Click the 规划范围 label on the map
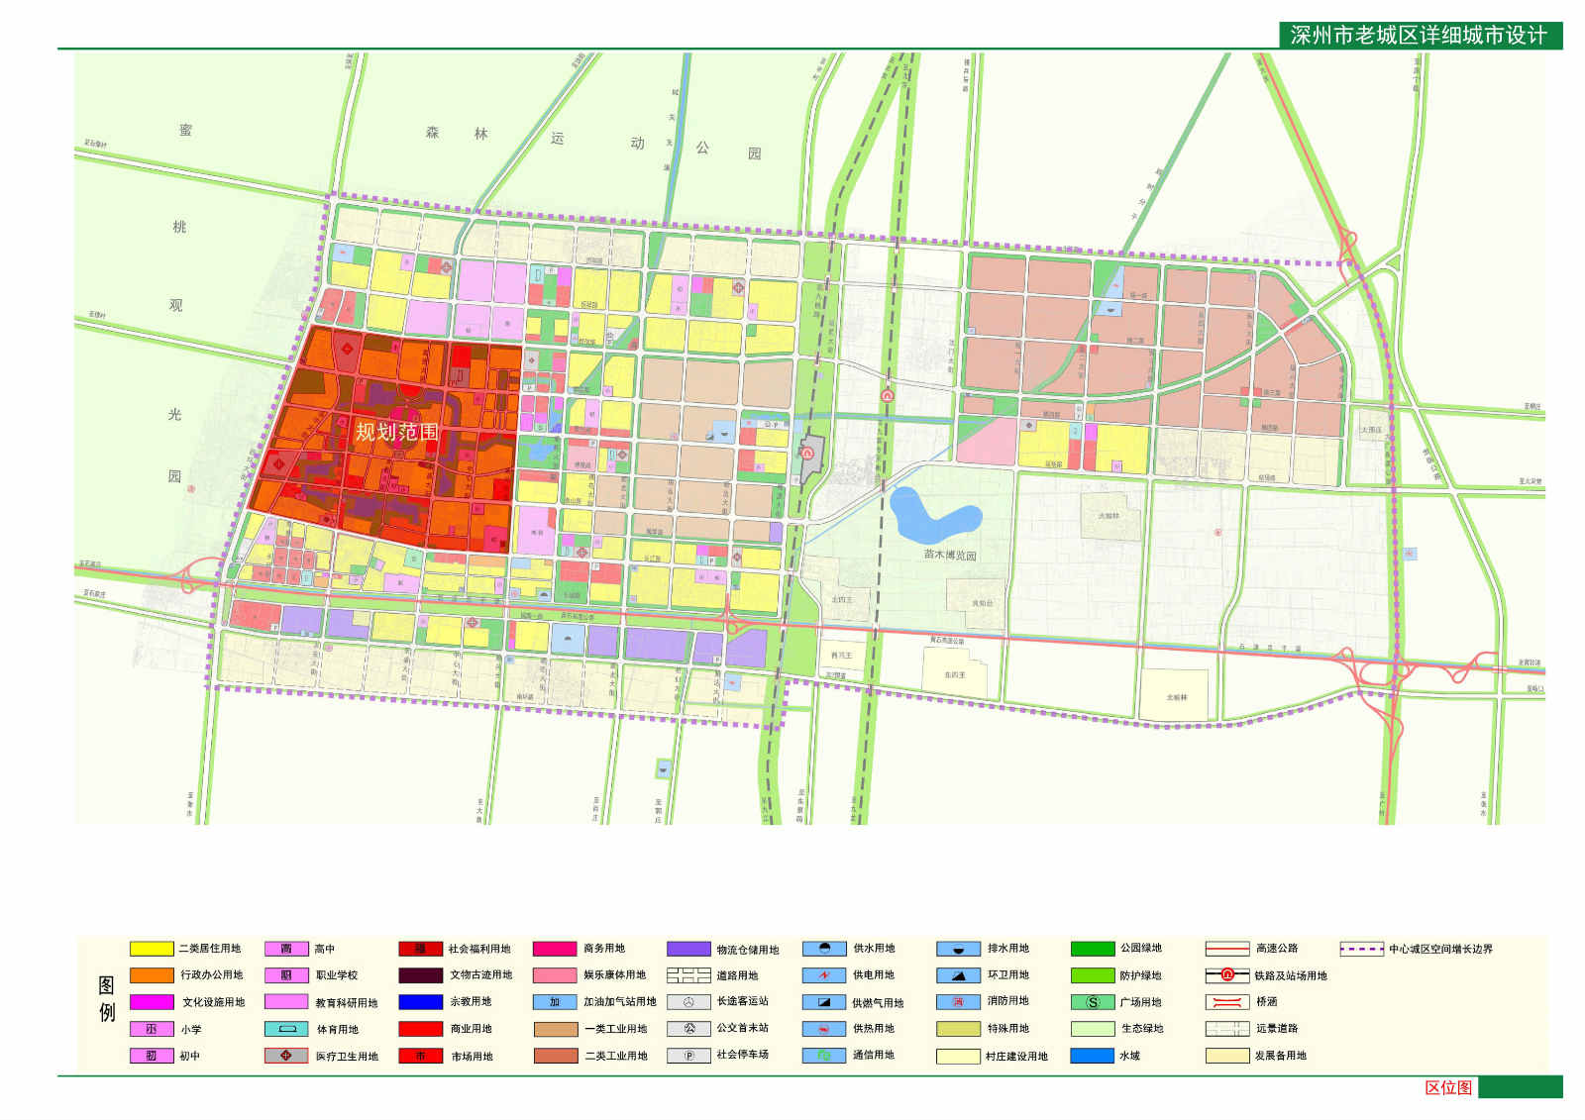The image size is (1585, 1120). (x=396, y=432)
